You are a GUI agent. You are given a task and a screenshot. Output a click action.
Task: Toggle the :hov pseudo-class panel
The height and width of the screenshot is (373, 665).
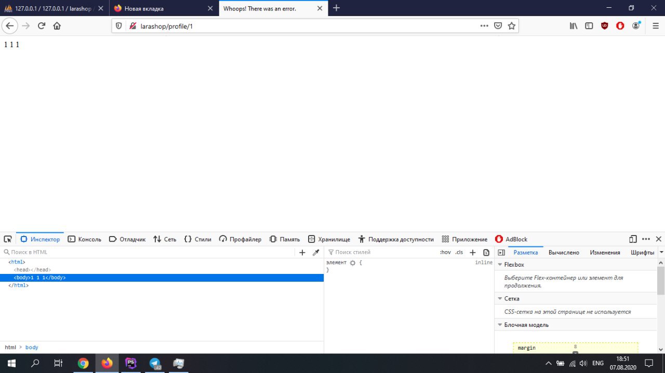[x=445, y=252]
